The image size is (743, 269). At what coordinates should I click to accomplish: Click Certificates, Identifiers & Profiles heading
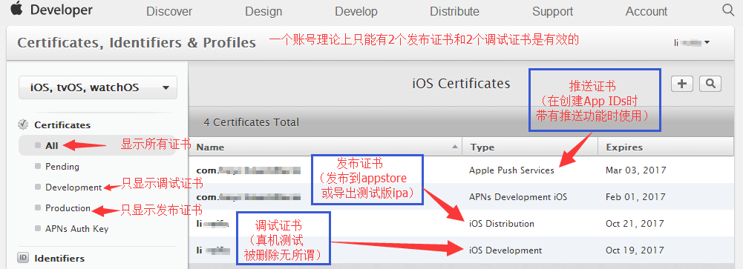(x=137, y=42)
